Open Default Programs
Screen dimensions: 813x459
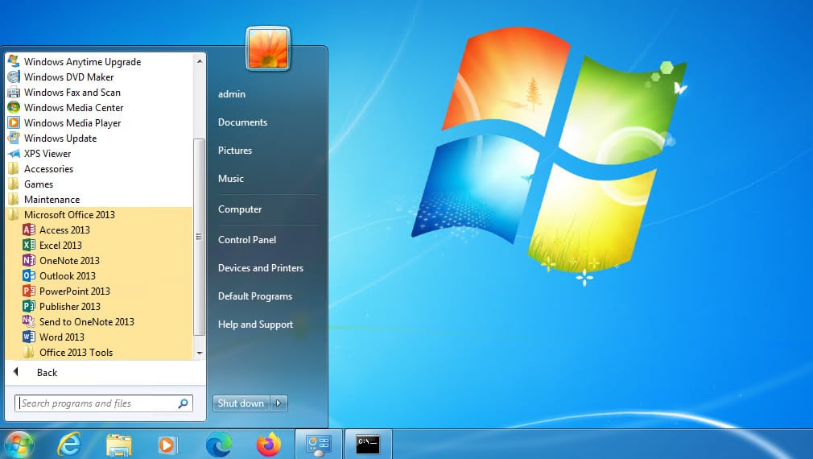point(255,296)
